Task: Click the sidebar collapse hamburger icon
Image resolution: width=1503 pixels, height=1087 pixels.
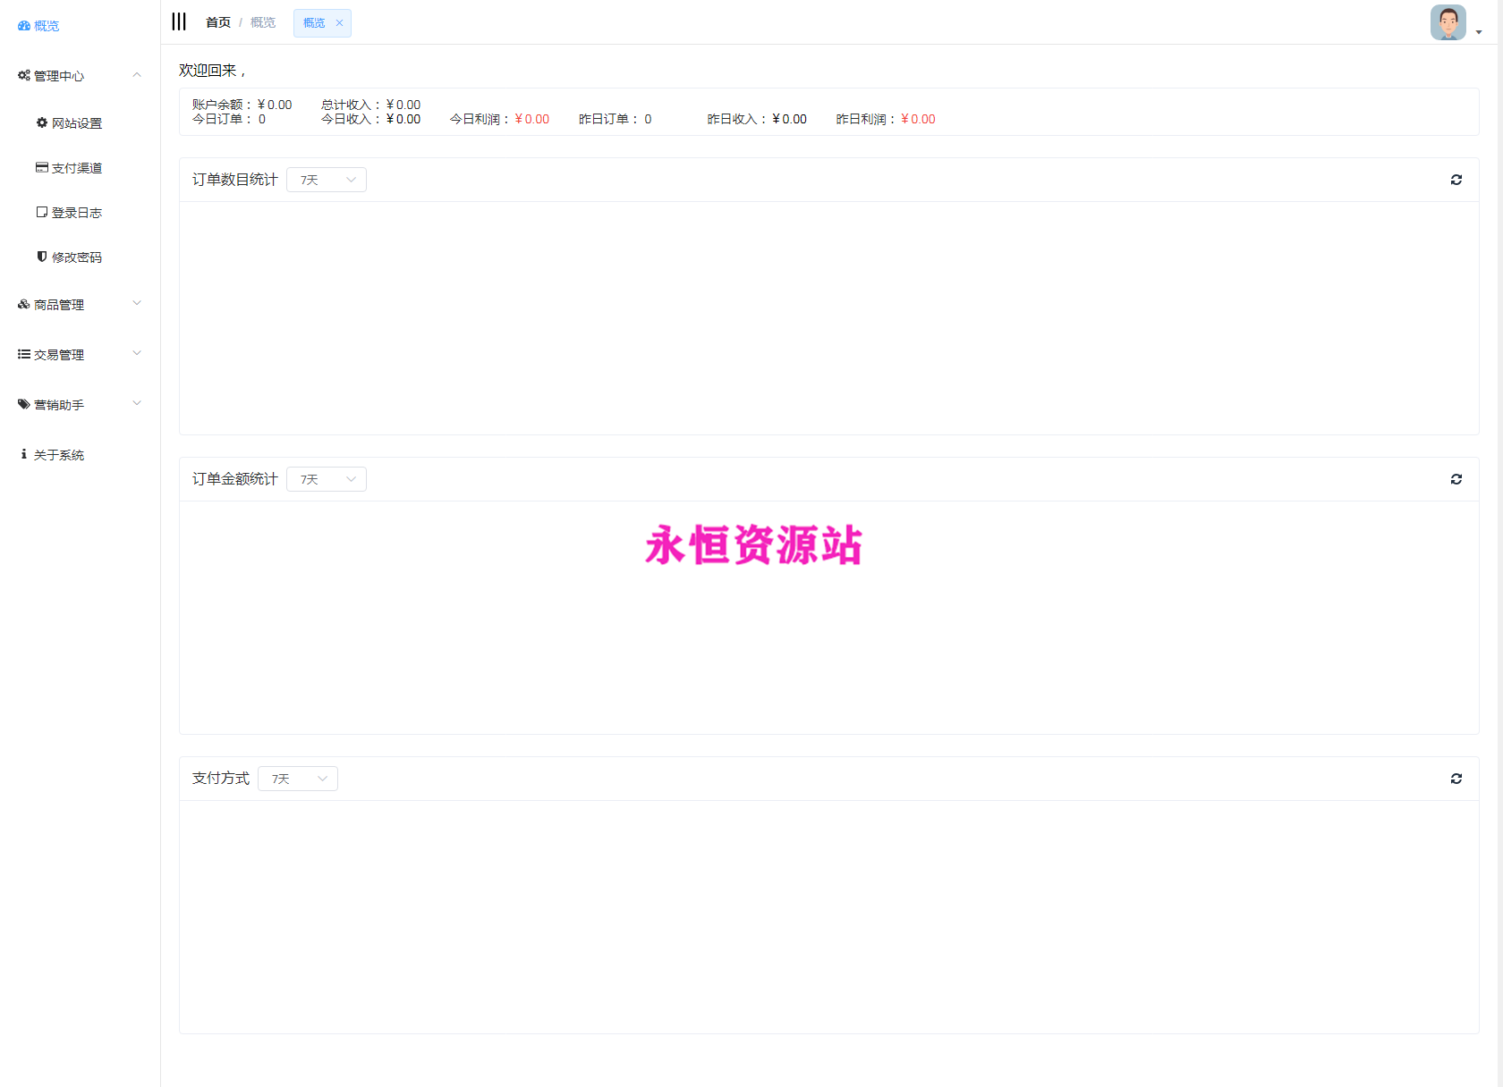Action: [179, 21]
